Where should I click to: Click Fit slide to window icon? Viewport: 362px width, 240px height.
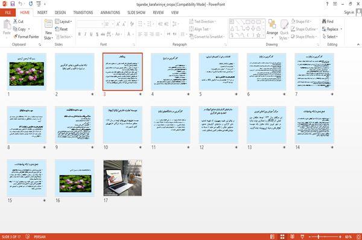[358, 236]
